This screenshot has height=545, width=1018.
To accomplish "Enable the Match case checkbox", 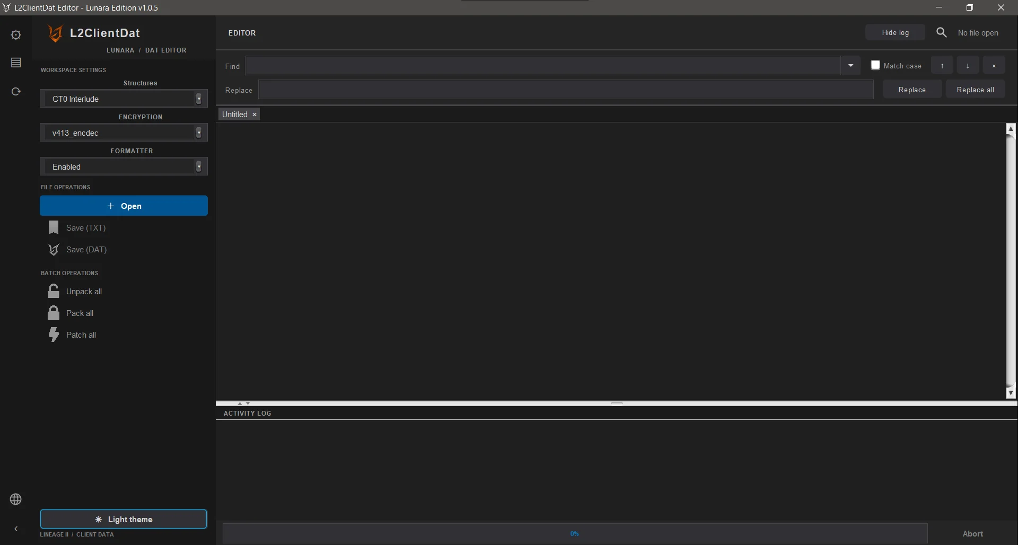I will [875, 65].
